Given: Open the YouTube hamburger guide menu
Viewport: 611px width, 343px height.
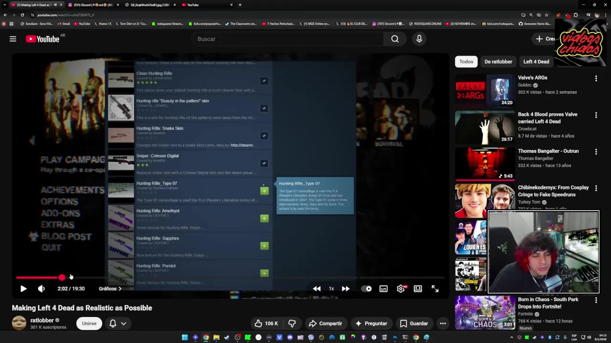Looking at the screenshot, I should [13, 39].
